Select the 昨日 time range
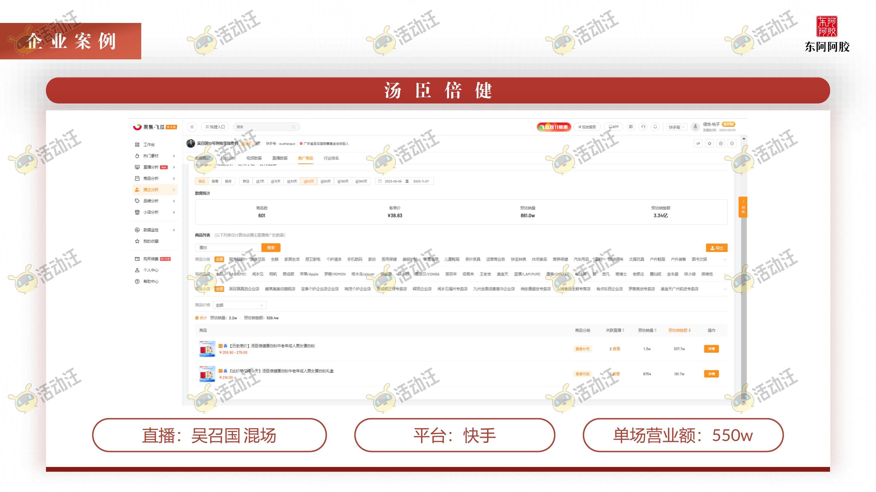Screen dimensions: 876x492 pos(246,181)
